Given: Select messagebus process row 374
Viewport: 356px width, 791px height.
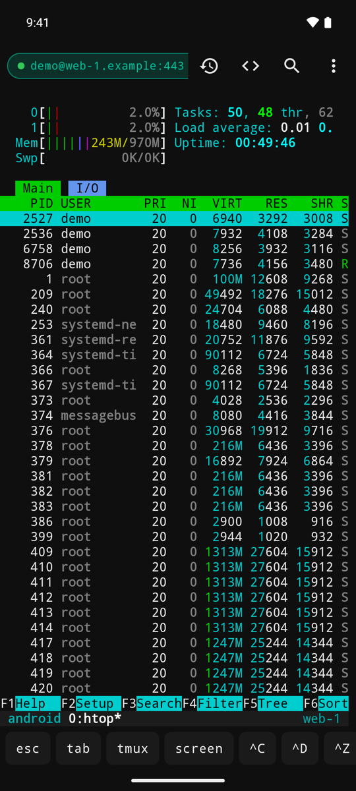Looking at the screenshot, I should coord(175,416).
